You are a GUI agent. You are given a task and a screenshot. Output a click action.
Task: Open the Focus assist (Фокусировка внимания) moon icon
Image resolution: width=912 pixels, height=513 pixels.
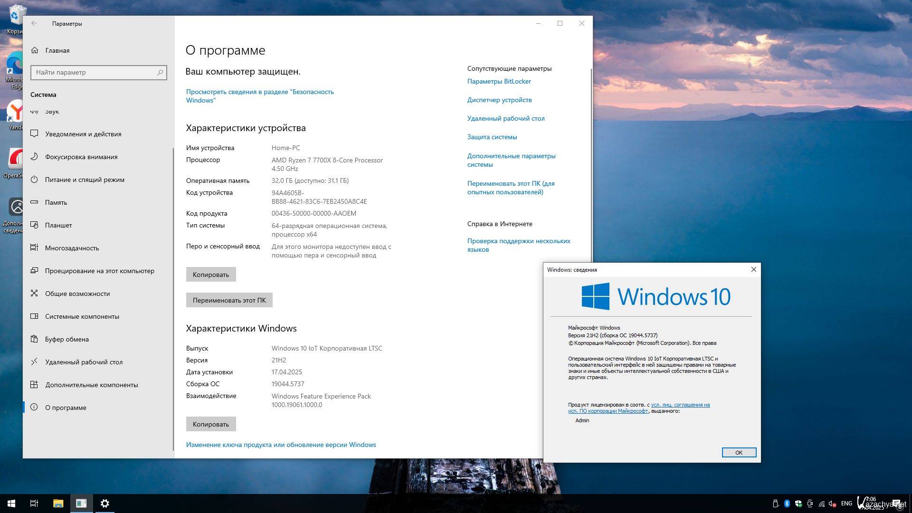click(x=34, y=157)
